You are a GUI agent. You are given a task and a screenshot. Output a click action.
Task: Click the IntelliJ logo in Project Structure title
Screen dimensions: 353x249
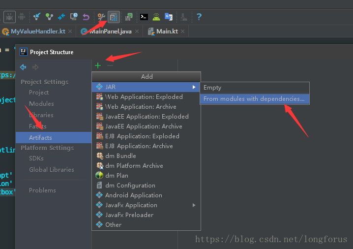pos(24,52)
